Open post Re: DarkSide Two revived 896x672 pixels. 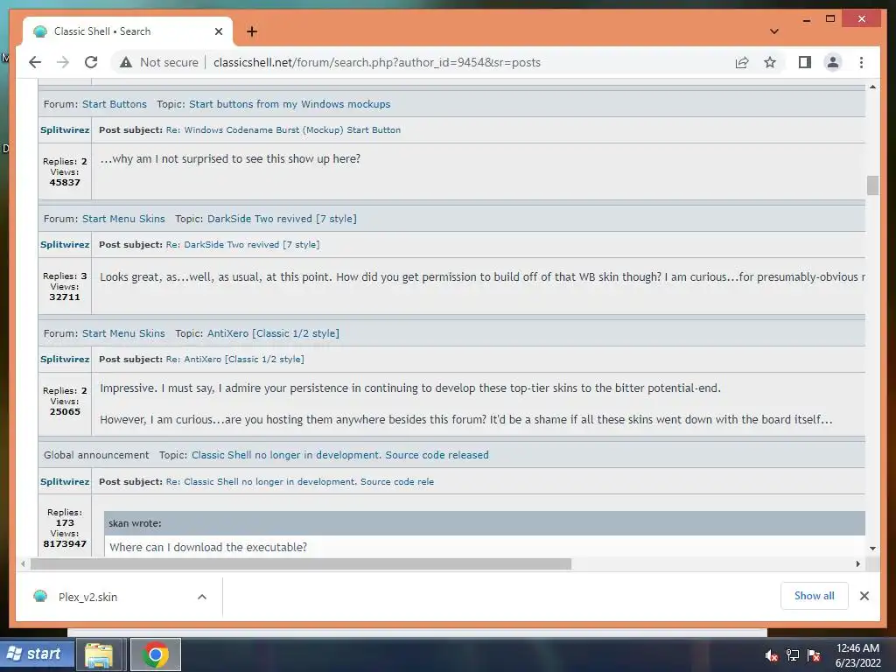click(242, 244)
